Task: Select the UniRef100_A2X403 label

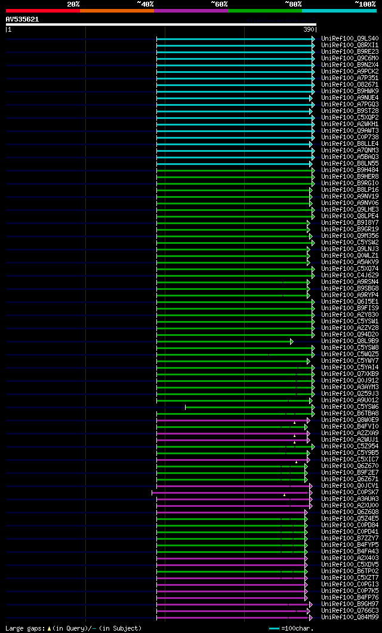Action: tap(350, 558)
